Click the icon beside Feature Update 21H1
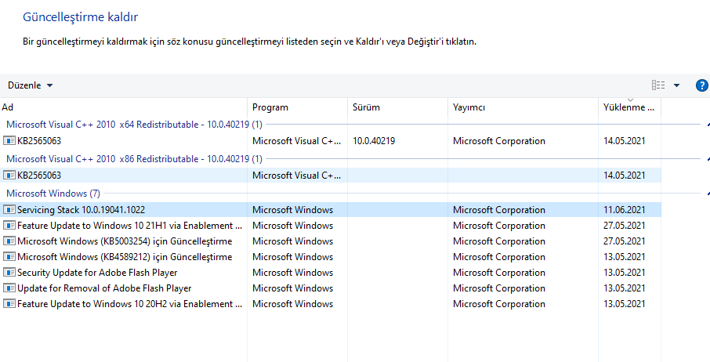Image resolution: width=710 pixels, height=362 pixels. click(9, 226)
